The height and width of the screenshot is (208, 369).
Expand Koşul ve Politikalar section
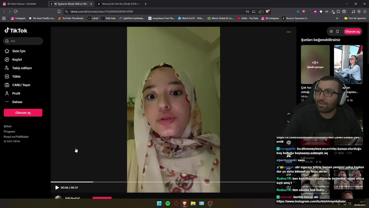[x=16, y=137]
